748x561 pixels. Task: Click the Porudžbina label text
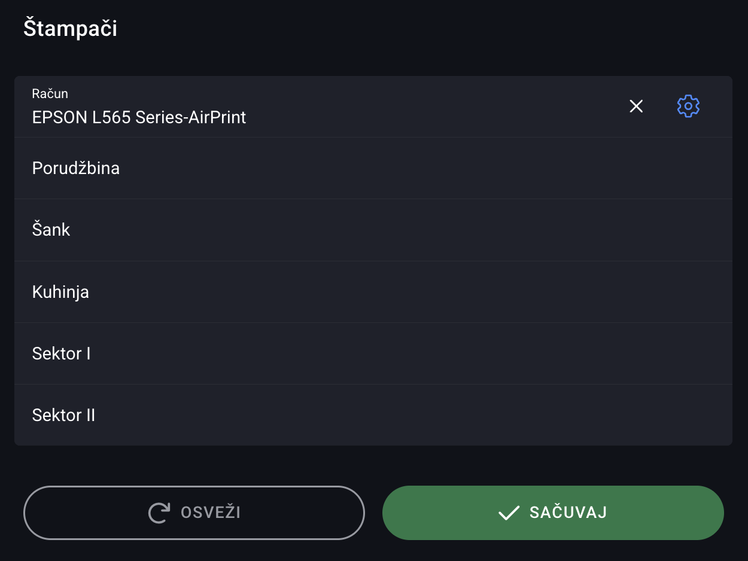tap(76, 169)
